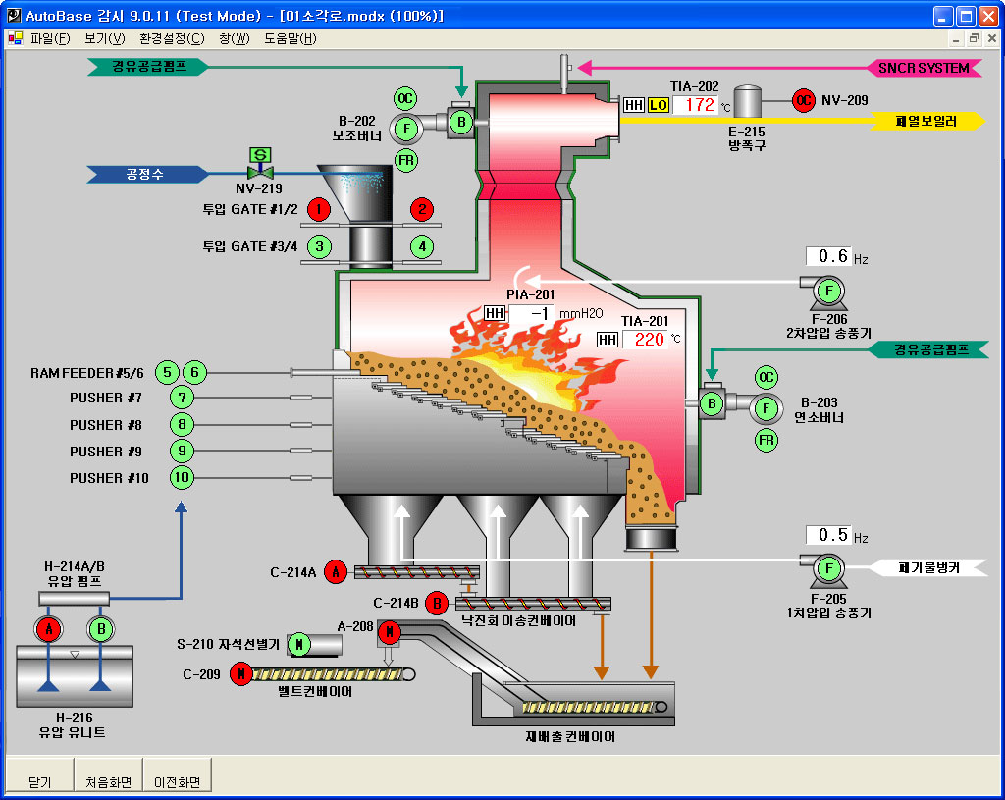Select the C-209 belt conveyor motor indicator
The height and width of the screenshot is (800, 1005).
click(x=240, y=674)
